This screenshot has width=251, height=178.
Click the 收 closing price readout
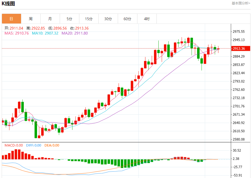pyautogui.click(x=79, y=28)
